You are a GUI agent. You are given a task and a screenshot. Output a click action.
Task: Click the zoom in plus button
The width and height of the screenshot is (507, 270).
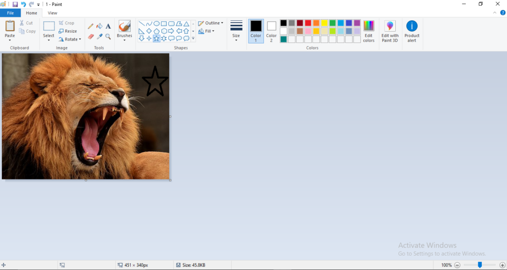502,265
